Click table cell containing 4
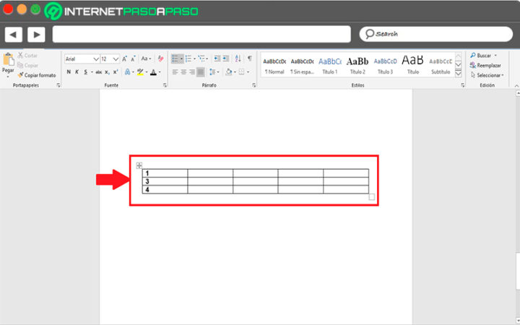Screen dimensions: 520x325 pos(165,189)
